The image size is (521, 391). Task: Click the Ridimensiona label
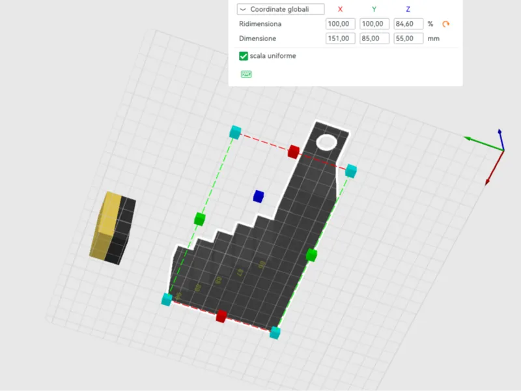(260, 24)
